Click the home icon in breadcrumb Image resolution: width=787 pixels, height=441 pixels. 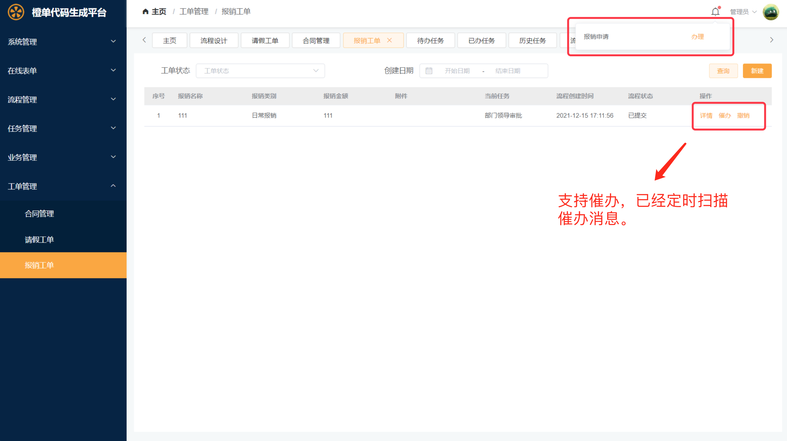(x=145, y=12)
